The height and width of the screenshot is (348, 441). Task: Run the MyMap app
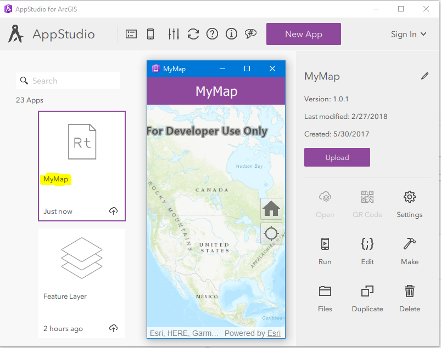(325, 252)
